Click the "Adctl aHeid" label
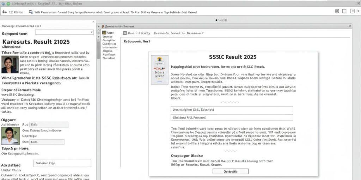This screenshot has height=180, width=361. point(11,165)
